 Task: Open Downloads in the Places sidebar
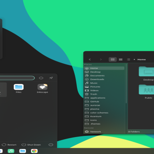tap(104, 79)
